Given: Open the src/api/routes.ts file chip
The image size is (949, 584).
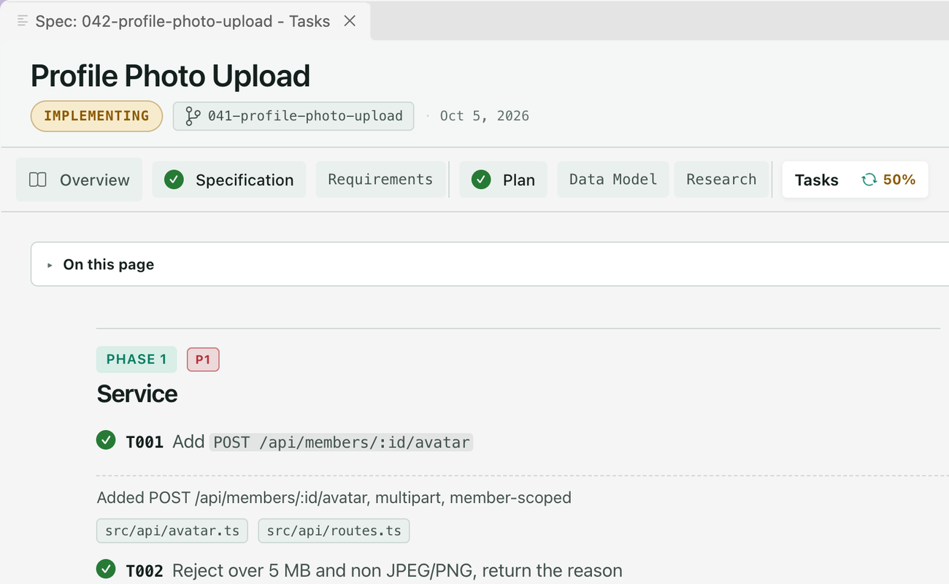Looking at the screenshot, I should (x=334, y=531).
